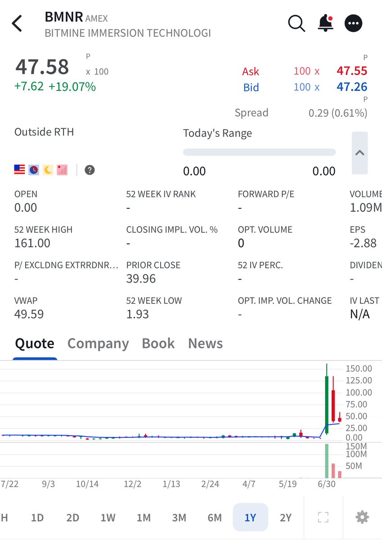The height and width of the screenshot is (540, 382).
Task: Tap the Today's Range bar
Action: pos(259,152)
